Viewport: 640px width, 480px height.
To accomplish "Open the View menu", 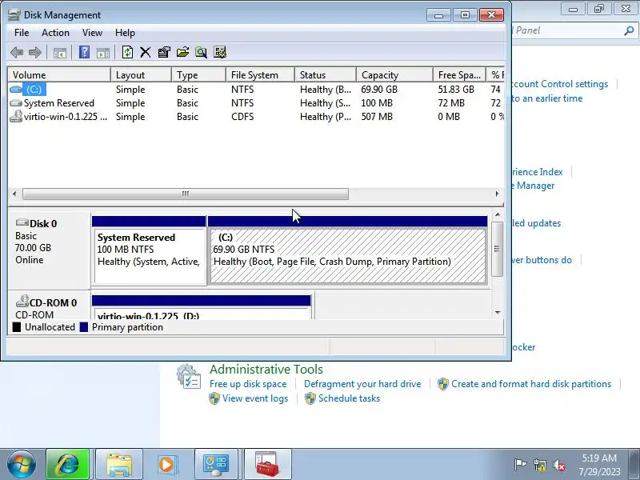I will [92, 33].
